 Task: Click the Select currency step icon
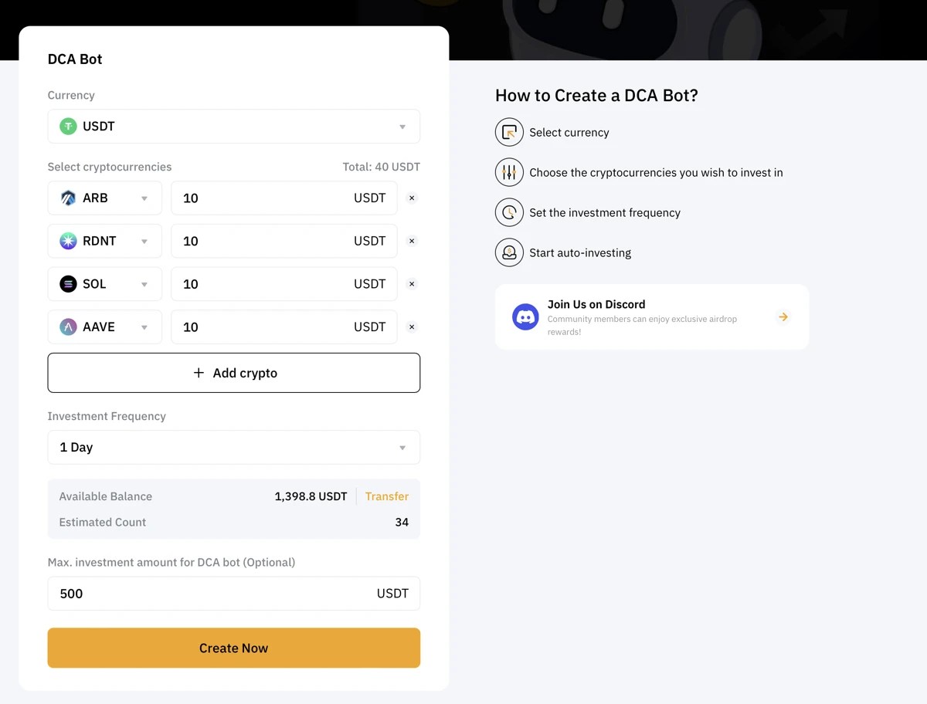point(509,132)
